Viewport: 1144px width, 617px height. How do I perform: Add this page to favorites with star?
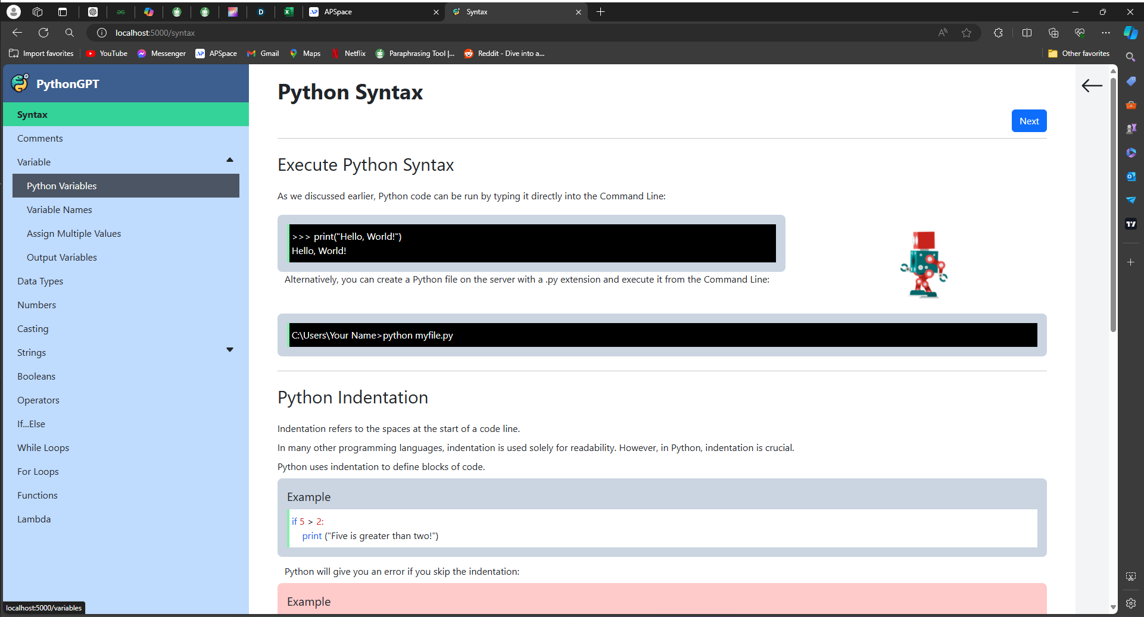967,33
